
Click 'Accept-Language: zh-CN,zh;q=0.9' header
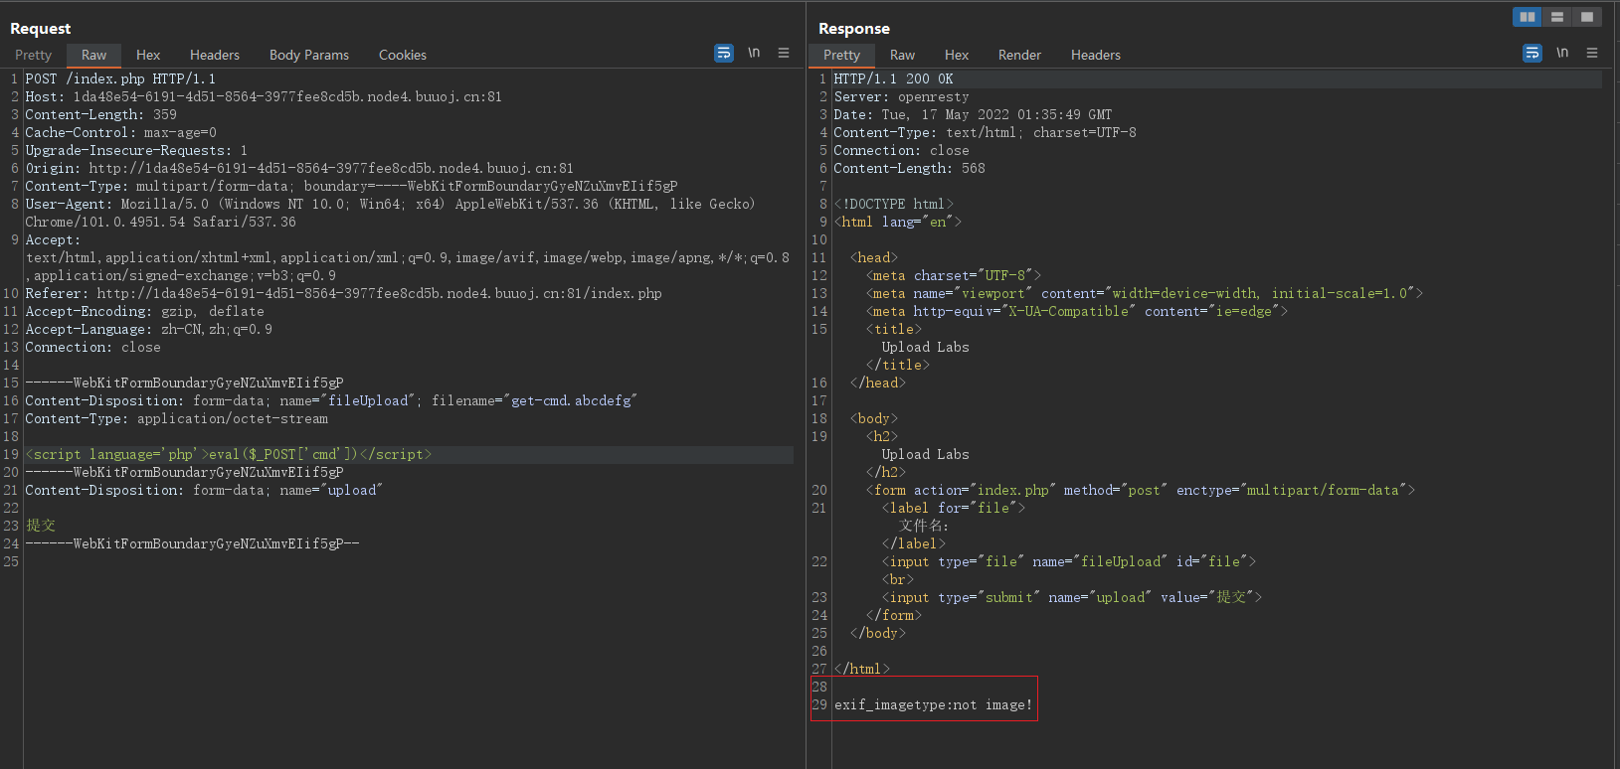tap(148, 329)
